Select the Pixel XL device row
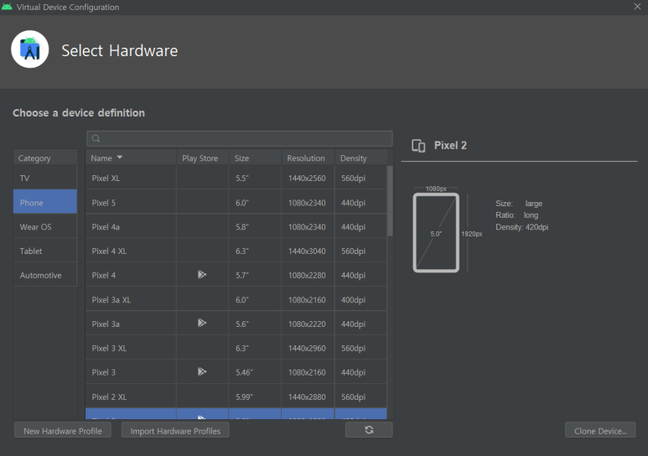The image size is (648, 456). (x=236, y=179)
